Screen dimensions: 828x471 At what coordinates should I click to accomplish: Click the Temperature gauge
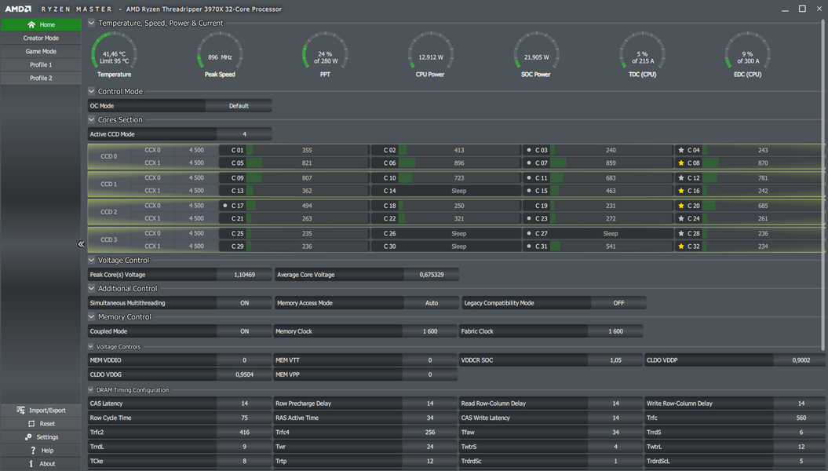[114, 55]
